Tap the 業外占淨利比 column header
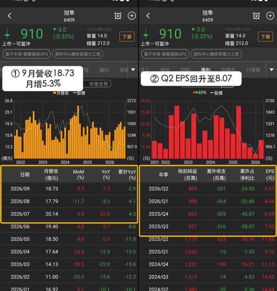This screenshot has width=277, height=291. coord(248,175)
